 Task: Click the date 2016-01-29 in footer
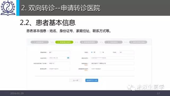[17, 93]
